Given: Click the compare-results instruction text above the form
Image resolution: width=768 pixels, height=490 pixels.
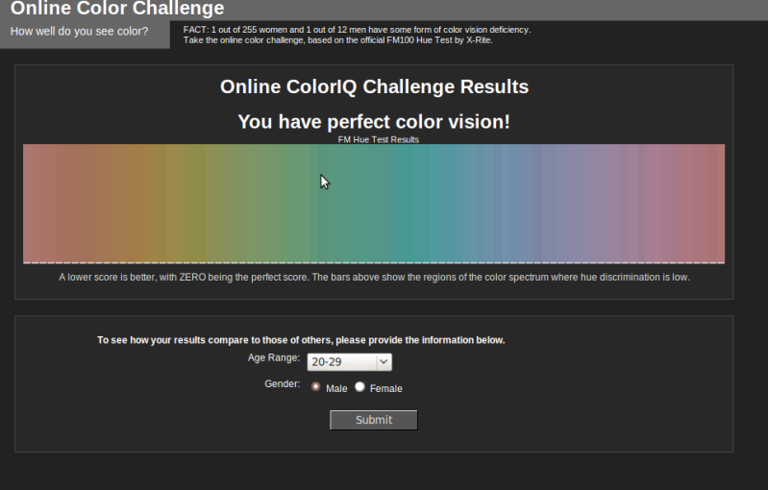Looking at the screenshot, I should click(x=301, y=340).
